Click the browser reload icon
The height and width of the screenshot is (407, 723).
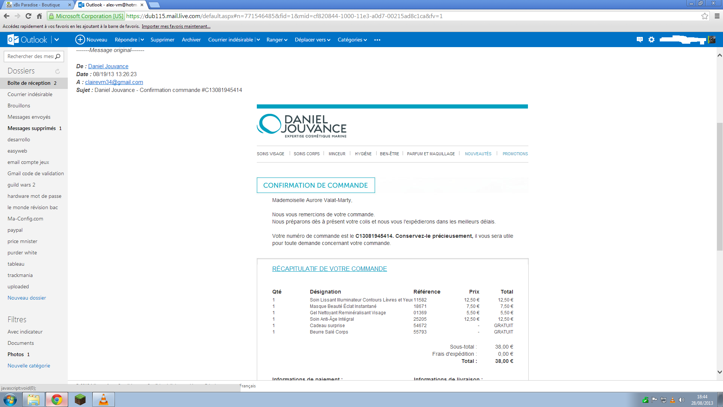28,16
